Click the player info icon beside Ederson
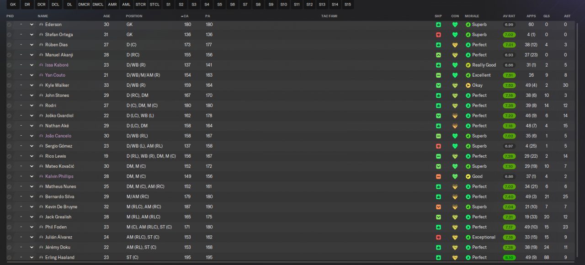 pos(41,25)
